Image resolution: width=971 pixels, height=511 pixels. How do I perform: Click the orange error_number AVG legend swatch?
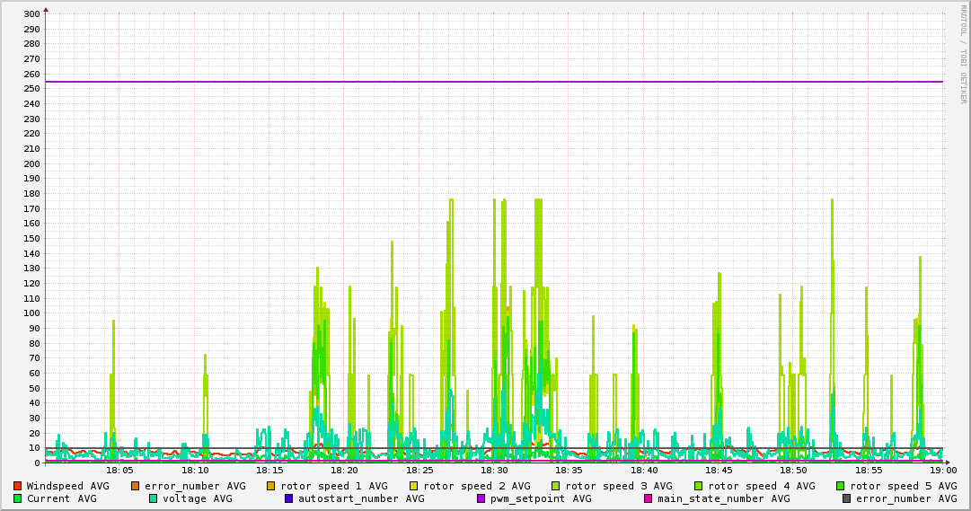point(136,486)
